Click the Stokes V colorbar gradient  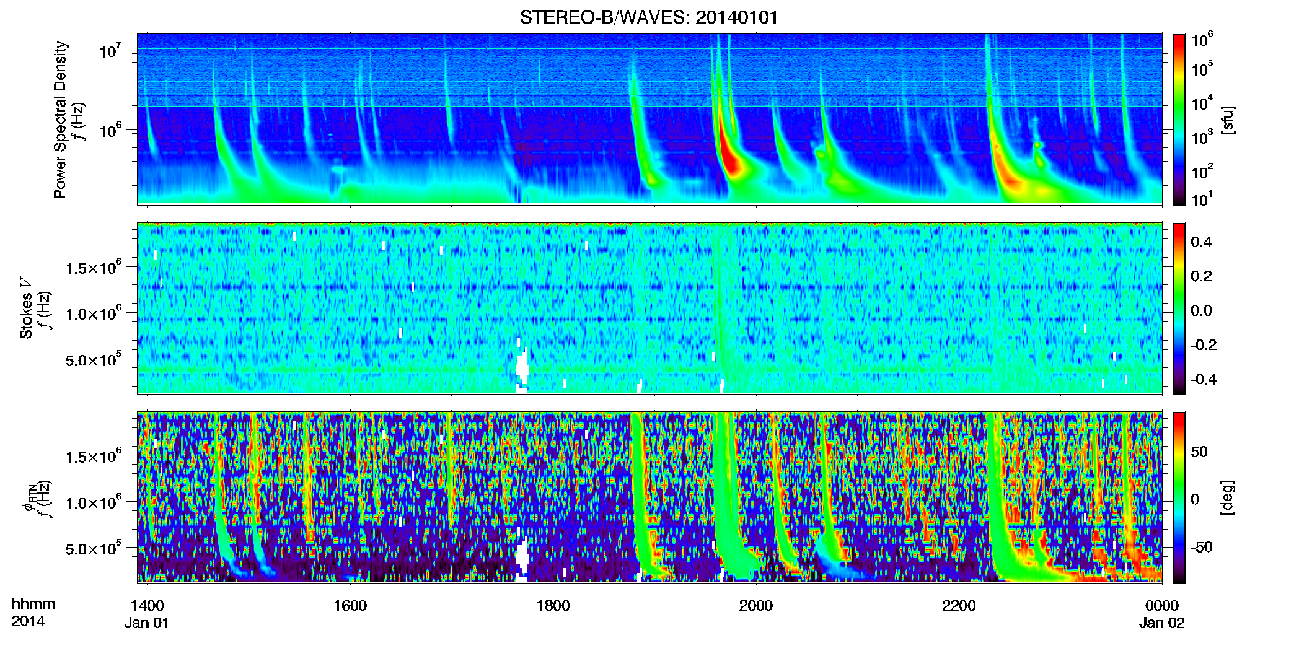click(x=1179, y=308)
